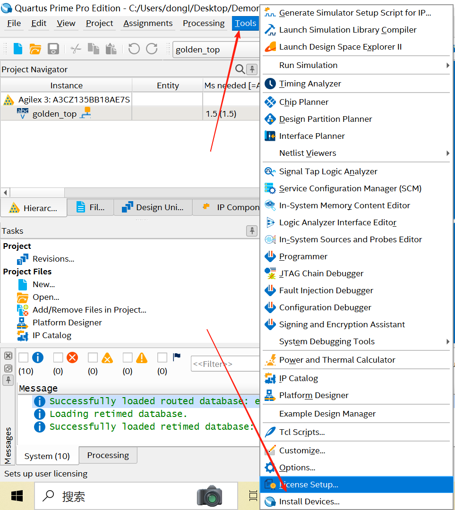455x510 pixels.
Task: Click the taskbar camera icon
Action: (209, 496)
